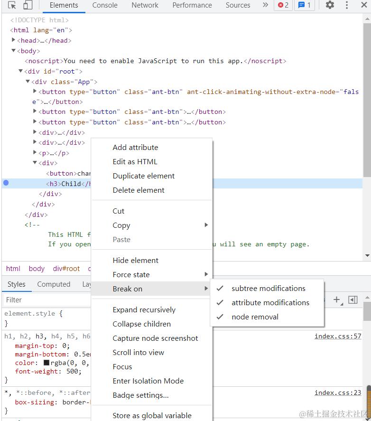Click the DOM tree vertical scrollbar thumb
371x421 pixels.
(x=367, y=100)
